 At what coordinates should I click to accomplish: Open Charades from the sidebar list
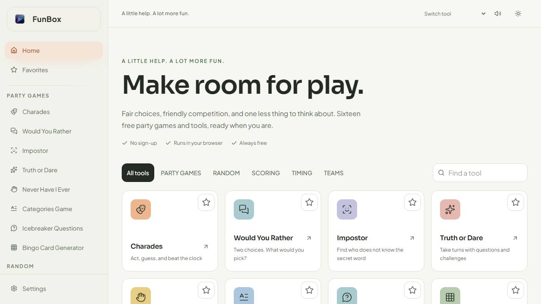(x=54, y=112)
